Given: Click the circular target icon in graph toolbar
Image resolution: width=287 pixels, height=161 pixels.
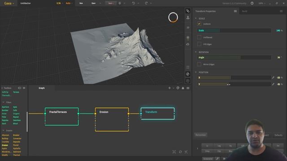Looking at the screenshot, I should point(178,88).
